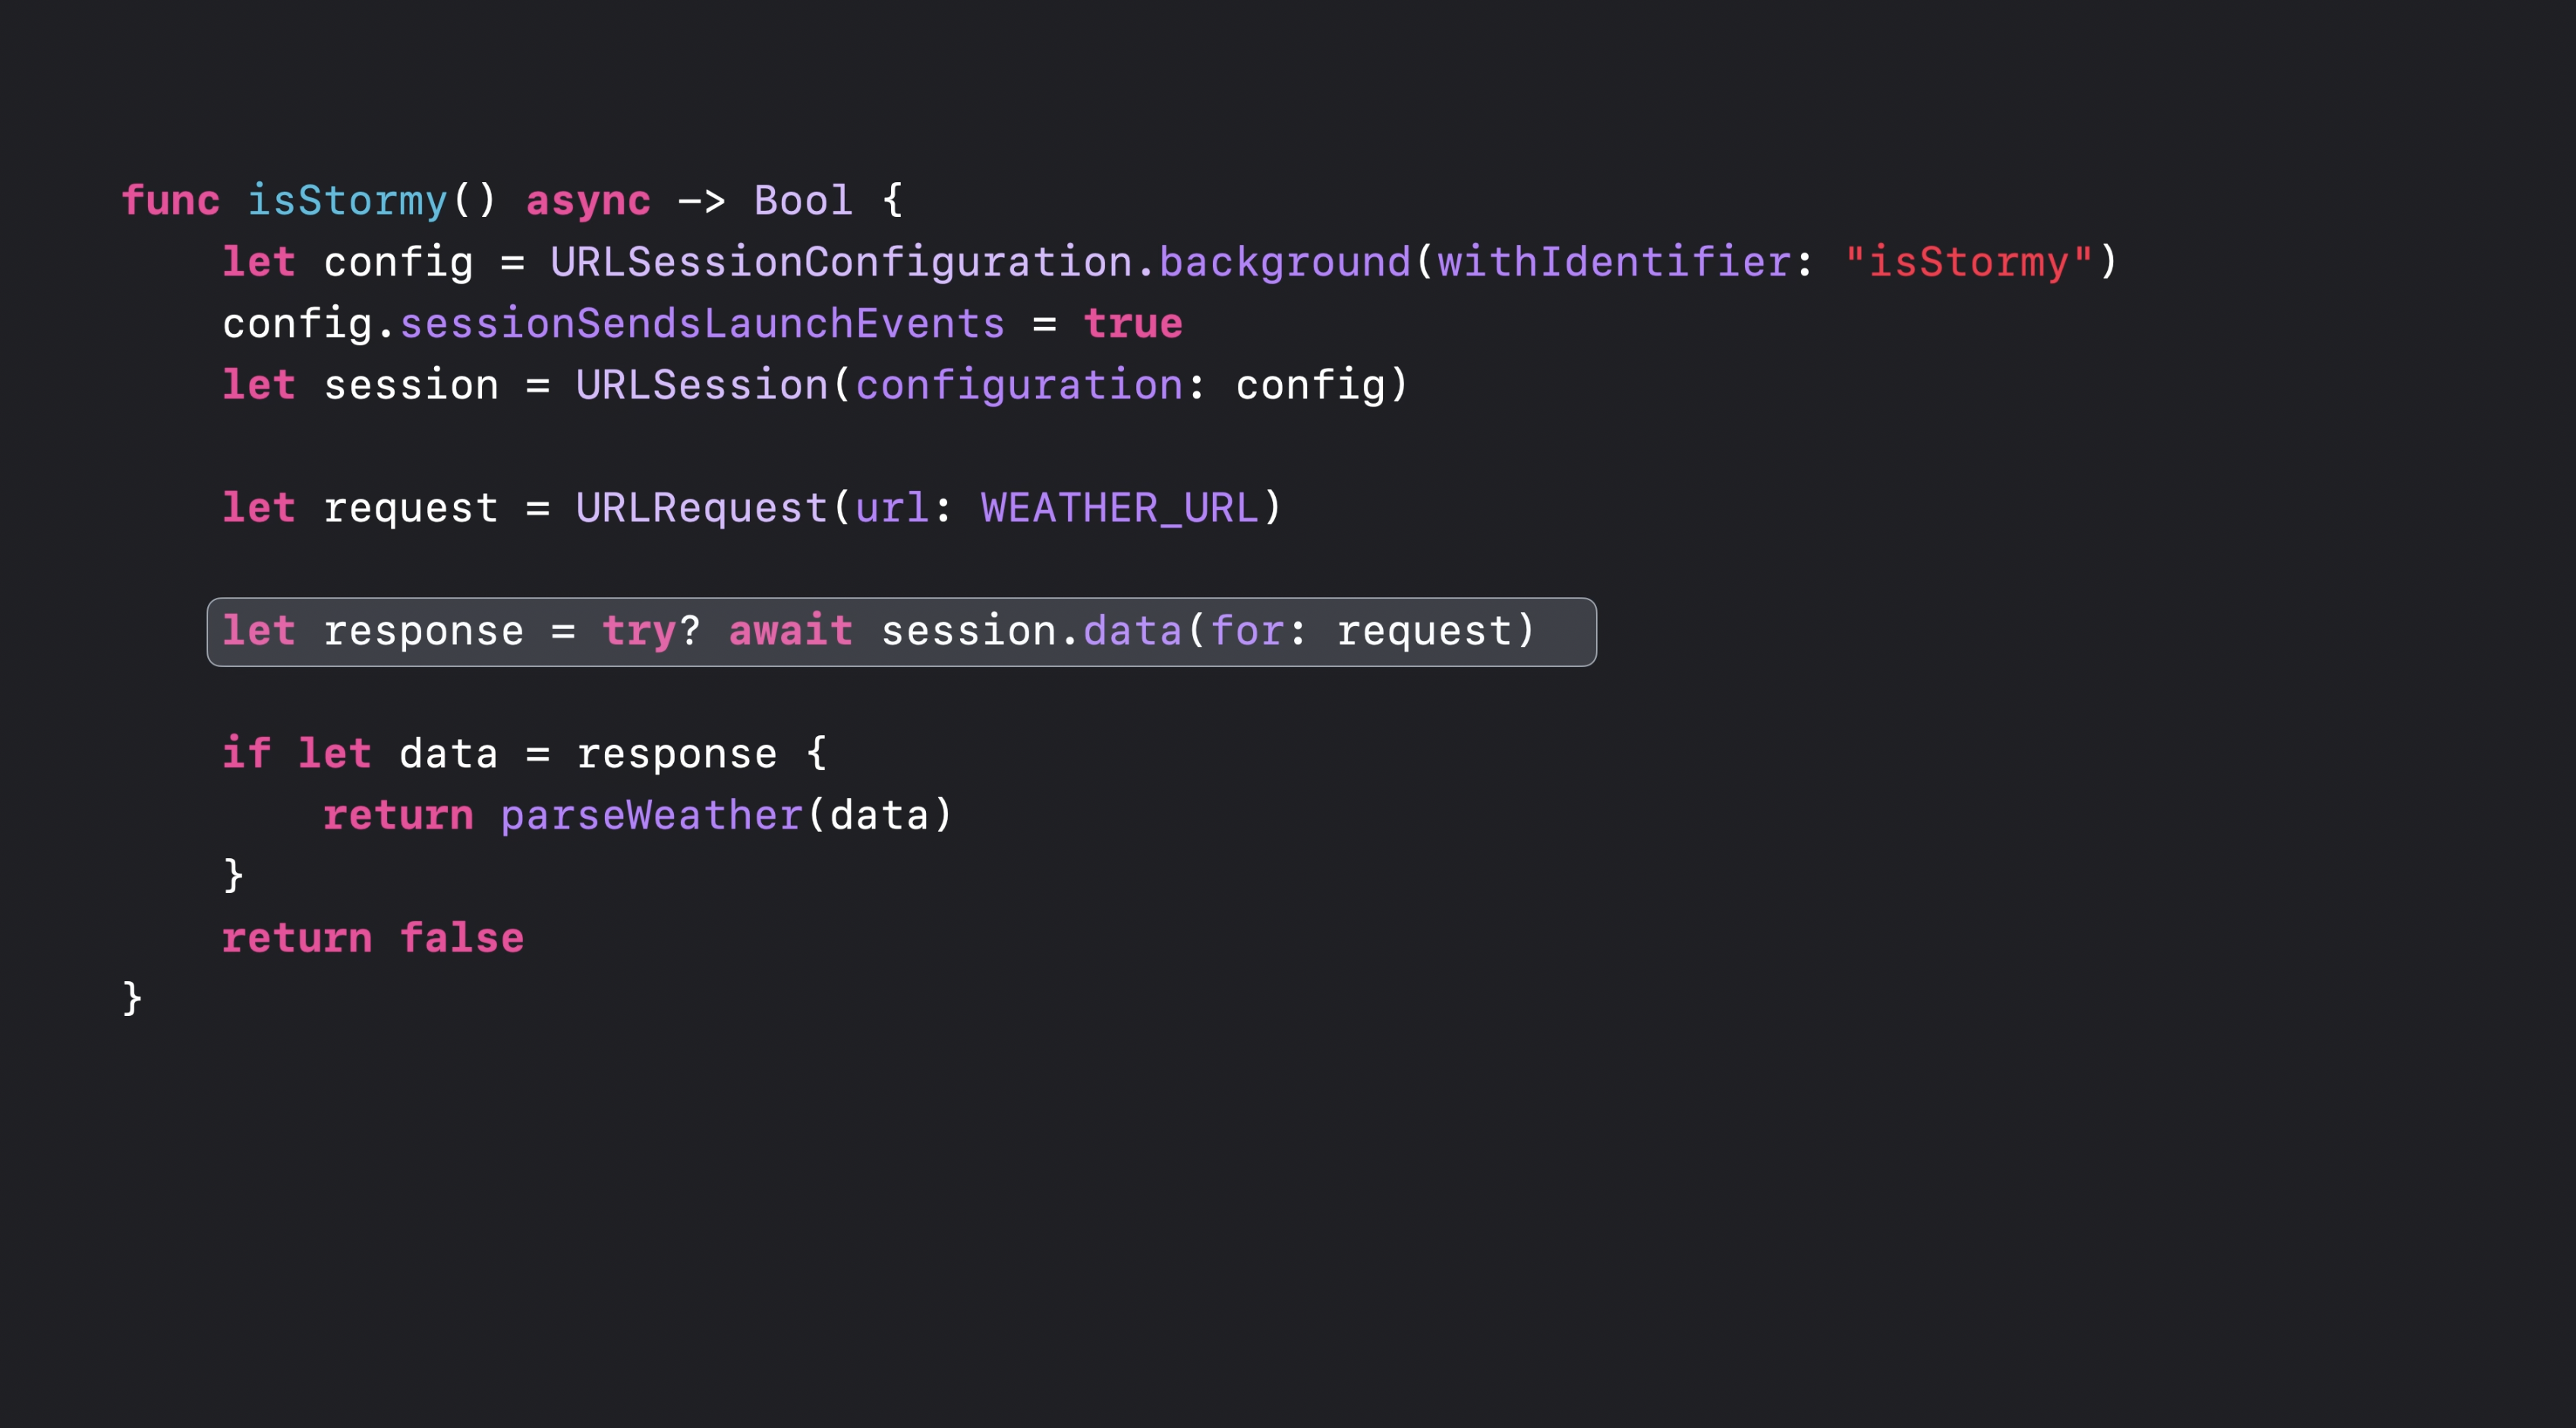Click the 'func' keyword
This screenshot has height=1428, width=2576.
tap(170, 201)
